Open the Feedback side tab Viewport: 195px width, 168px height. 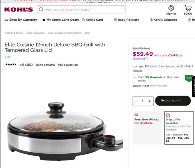pyautogui.click(x=194, y=86)
